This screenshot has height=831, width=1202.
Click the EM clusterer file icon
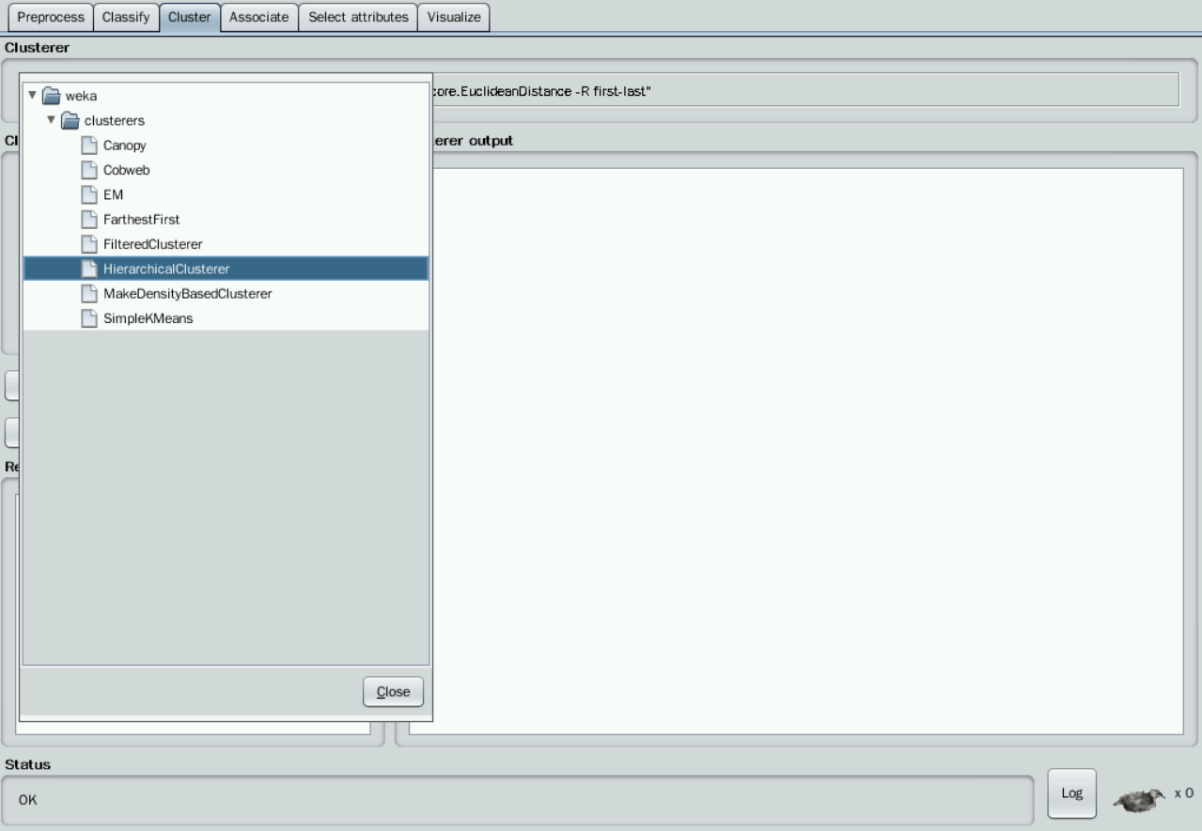click(x=88, y=194)
